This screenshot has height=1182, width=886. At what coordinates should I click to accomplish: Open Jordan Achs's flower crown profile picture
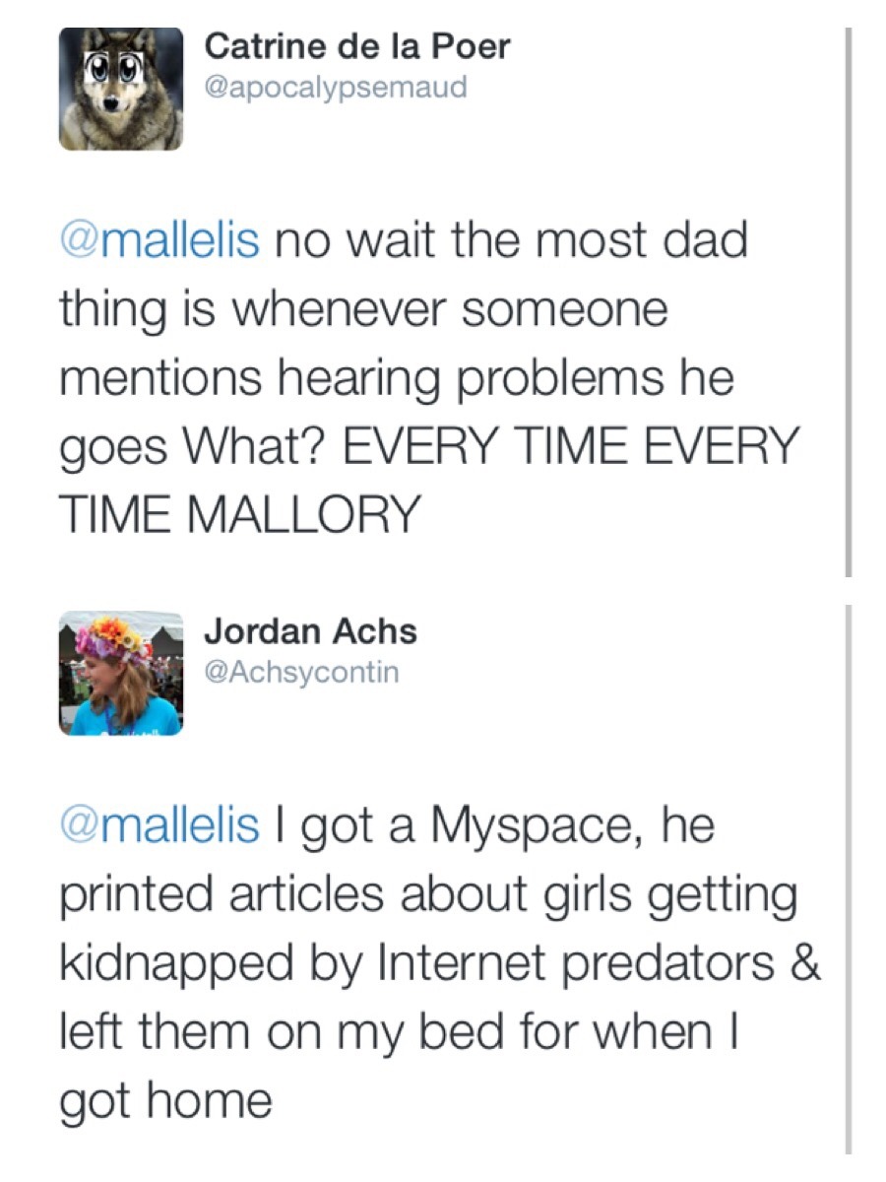[120, 674]
